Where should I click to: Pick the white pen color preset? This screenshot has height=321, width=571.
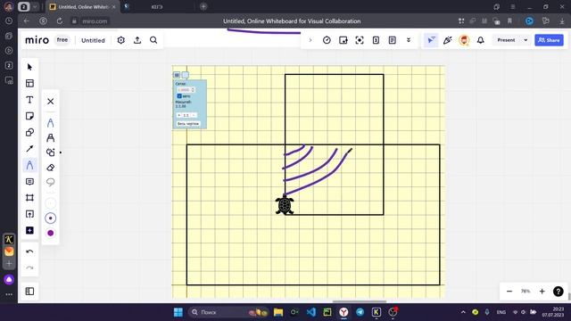(x=51, y=203)
